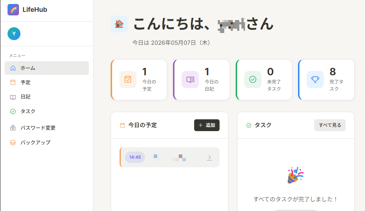Click the check-circle icon in the タスク panel header
The image size is (365, 211).
tap(249, 125)
